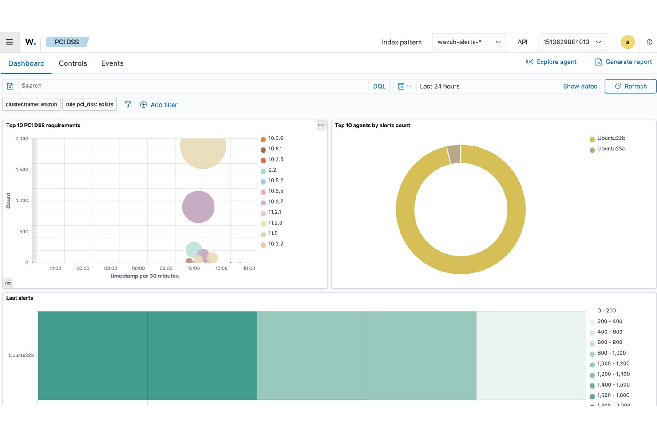
Task: Switch to the Controls tab
Action: [73, 63]
